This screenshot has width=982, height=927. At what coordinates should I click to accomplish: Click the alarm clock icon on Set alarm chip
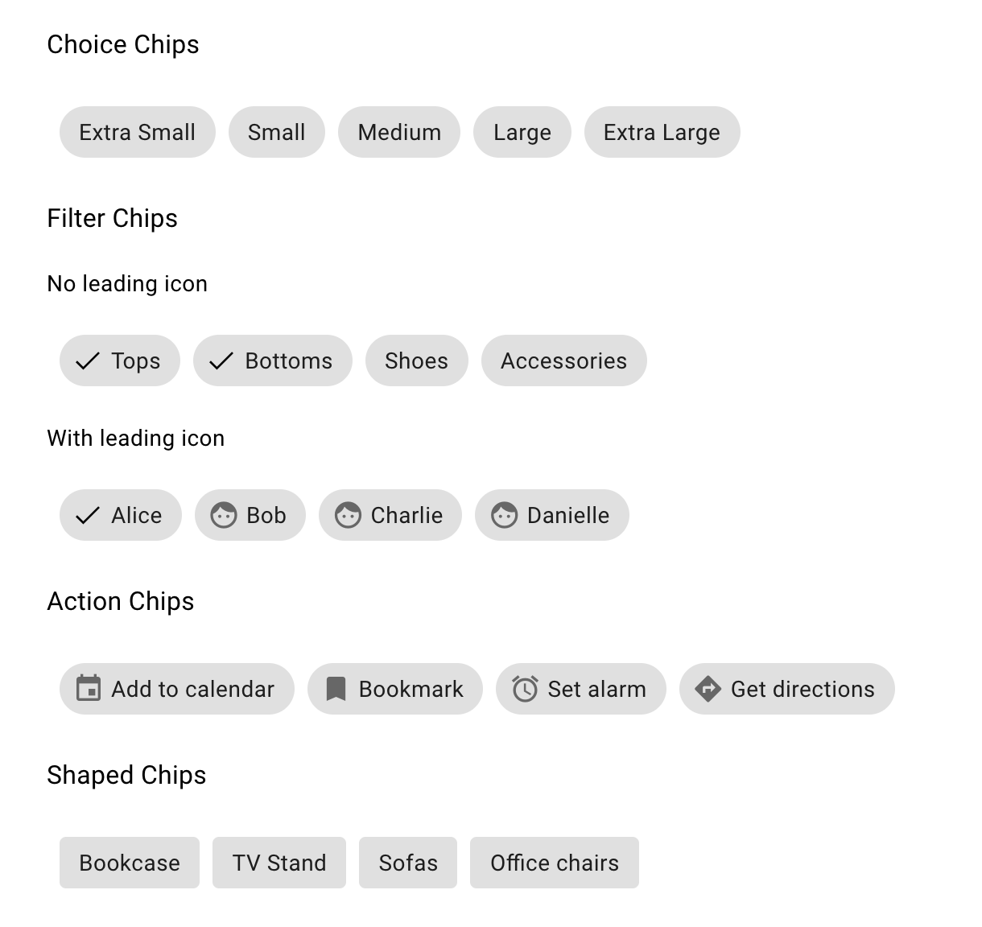[525, 689]
